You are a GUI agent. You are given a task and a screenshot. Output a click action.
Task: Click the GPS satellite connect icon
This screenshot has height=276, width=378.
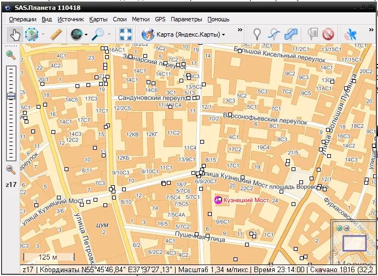click(x=351, y=34)
